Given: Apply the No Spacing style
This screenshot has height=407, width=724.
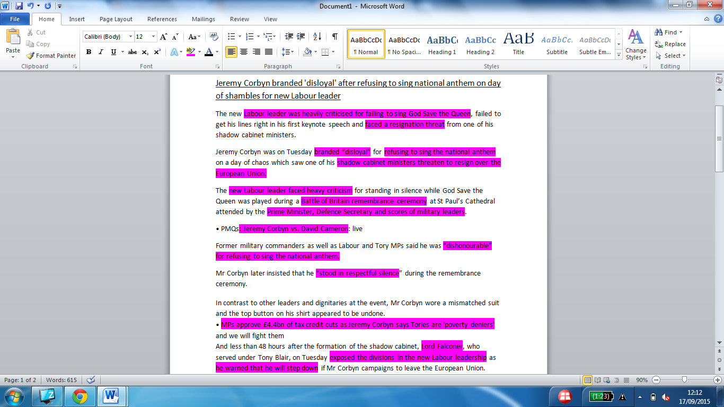Looking at the screenshot, I should tap(404, 44).
